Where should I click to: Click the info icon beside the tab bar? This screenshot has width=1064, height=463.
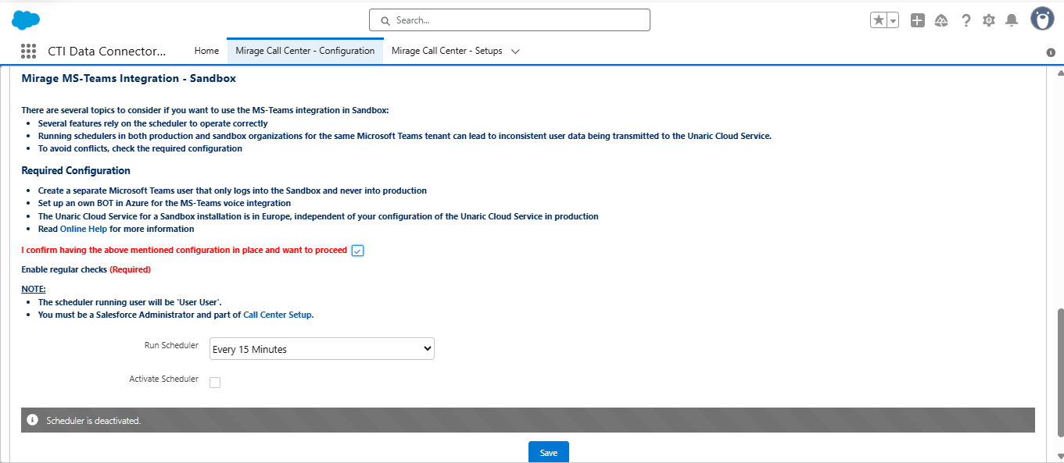pos(1051,52)
